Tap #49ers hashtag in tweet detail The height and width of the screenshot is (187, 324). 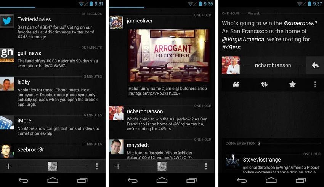[231, 47]
